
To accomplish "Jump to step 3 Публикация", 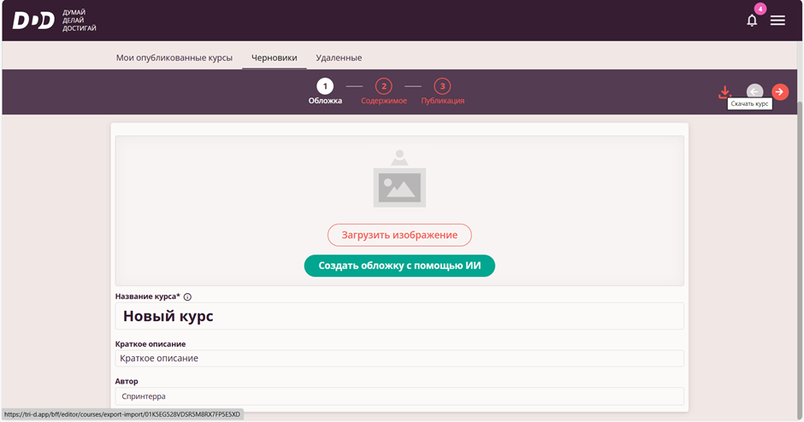I will 442,85.
